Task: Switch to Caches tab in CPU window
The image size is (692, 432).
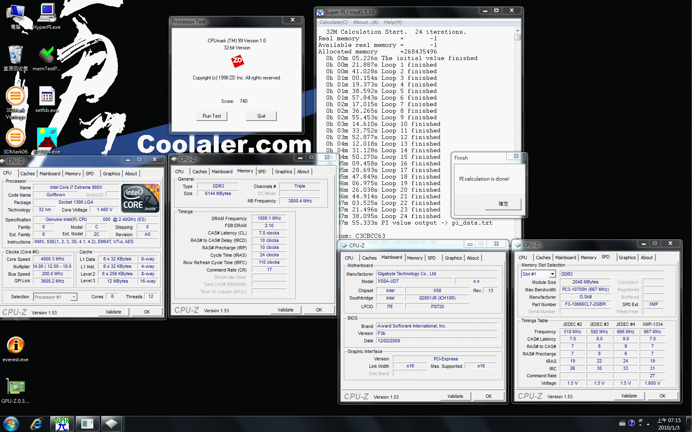Action: [28, 174]
